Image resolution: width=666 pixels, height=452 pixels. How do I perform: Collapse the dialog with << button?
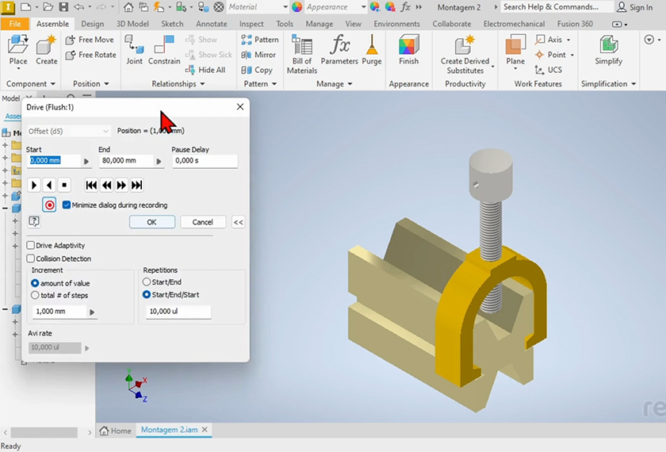(x=238, y=222)
